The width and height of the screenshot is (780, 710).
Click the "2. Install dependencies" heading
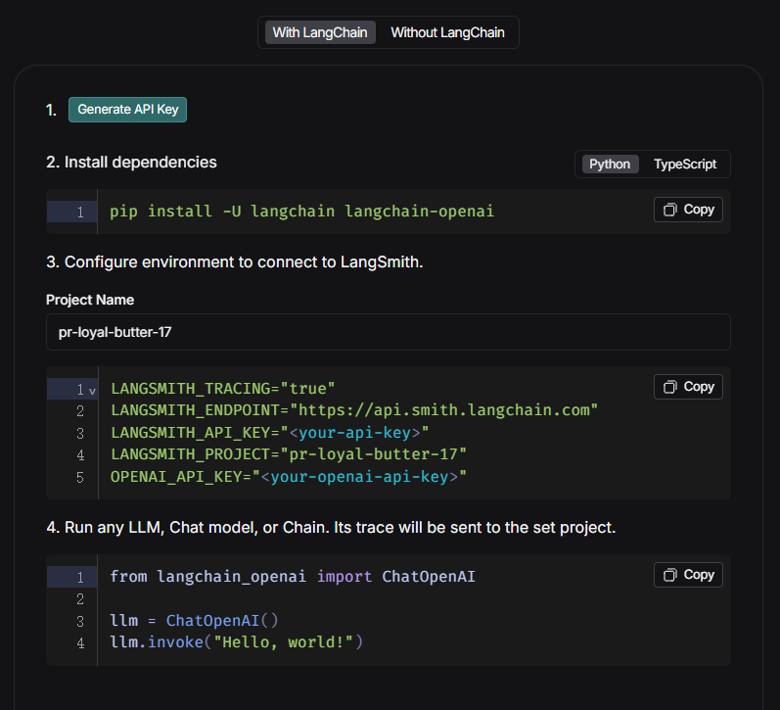coord(131,163)
